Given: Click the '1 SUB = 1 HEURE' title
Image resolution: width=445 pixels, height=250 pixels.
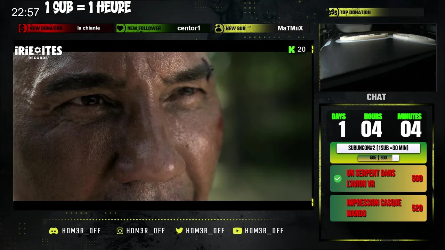Looking at the screenshot, I should coord(88,7).
